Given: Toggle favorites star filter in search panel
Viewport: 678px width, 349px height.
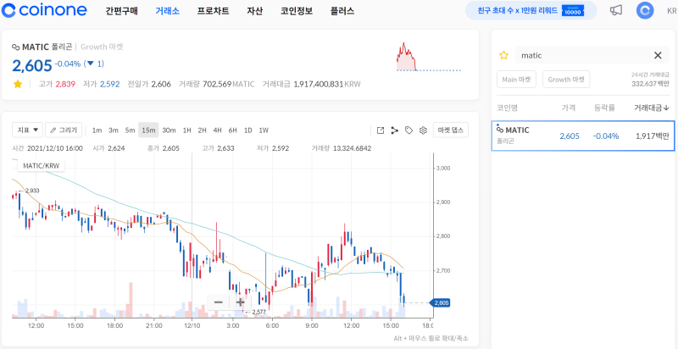Looking at the screenshot, I should point(503,55).
